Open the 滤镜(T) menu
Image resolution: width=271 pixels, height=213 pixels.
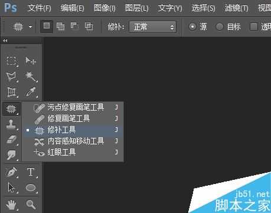point(236,8)
